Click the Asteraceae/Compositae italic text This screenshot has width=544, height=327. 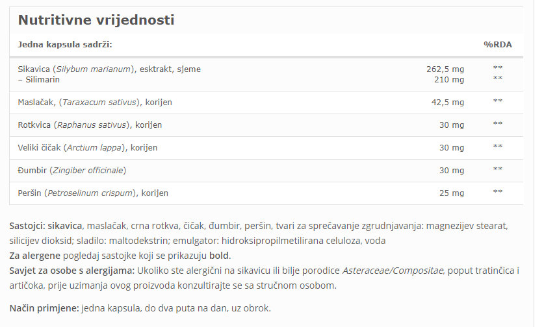click(x=393, y=271)
